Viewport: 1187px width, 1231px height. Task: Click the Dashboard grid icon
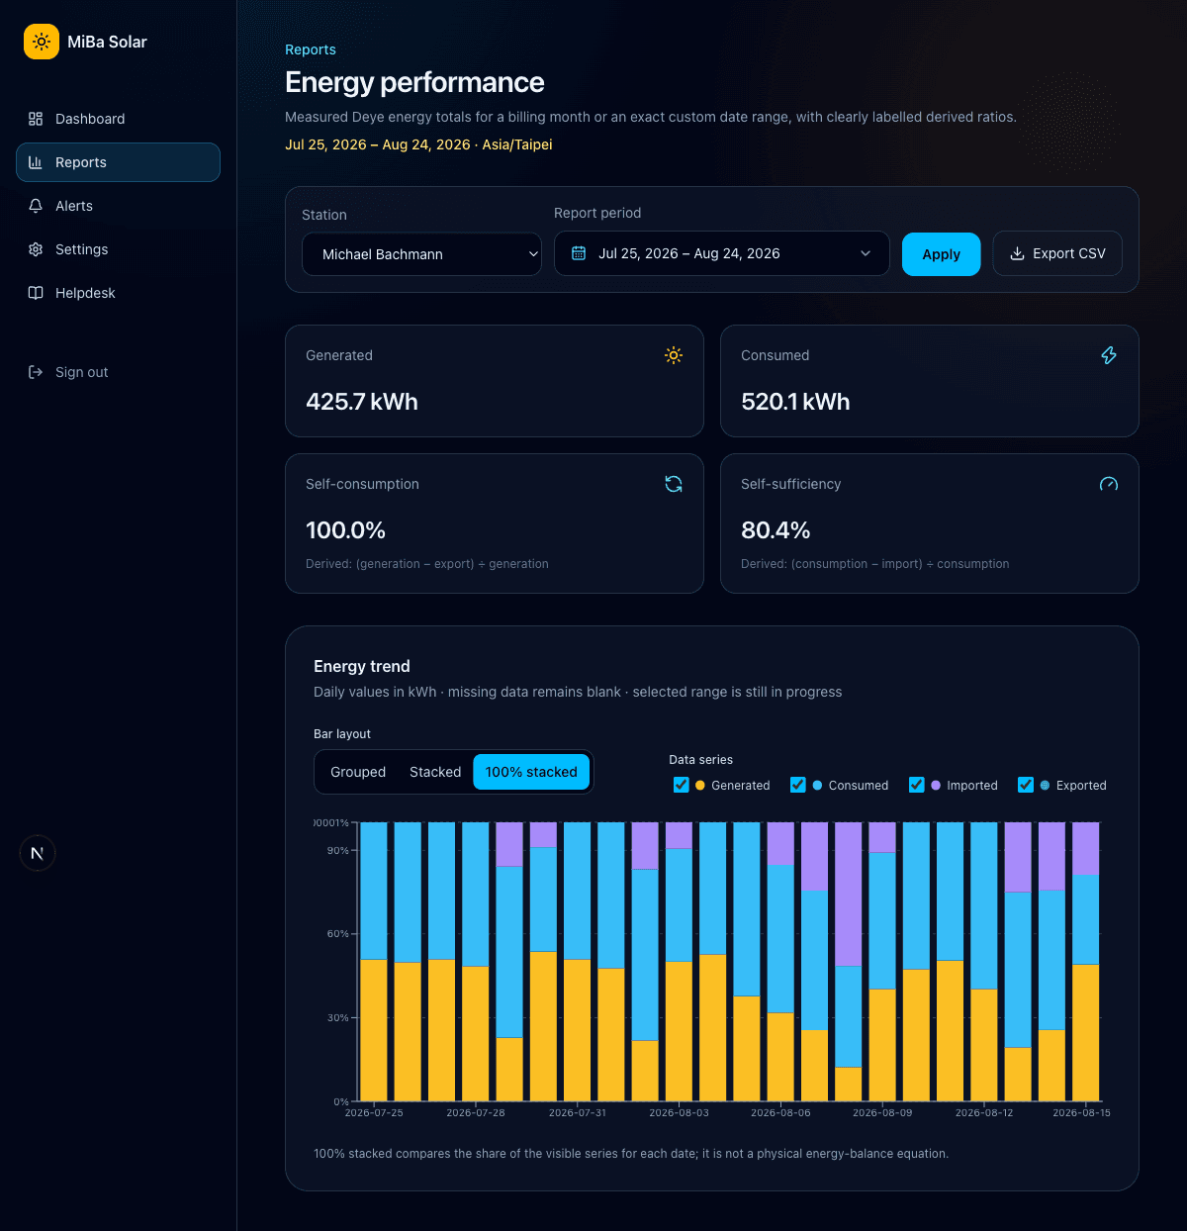36,119
